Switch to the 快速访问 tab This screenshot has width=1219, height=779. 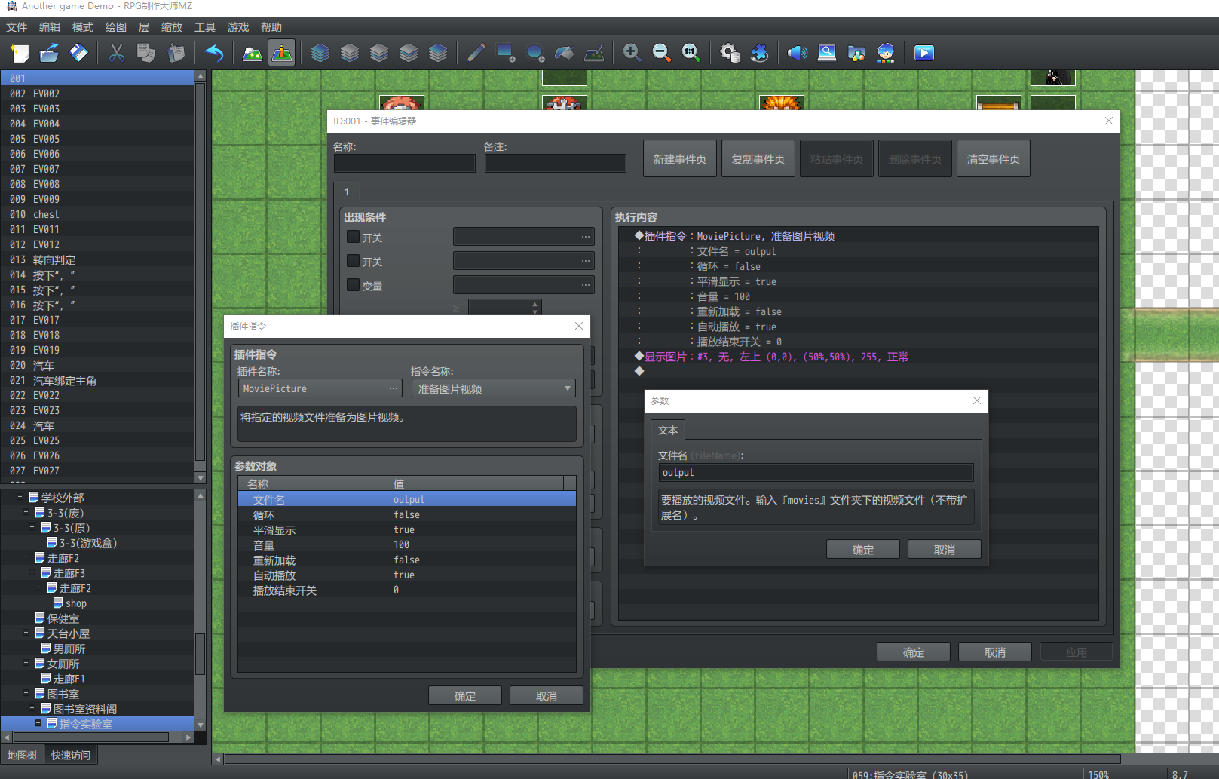[71, 755]
